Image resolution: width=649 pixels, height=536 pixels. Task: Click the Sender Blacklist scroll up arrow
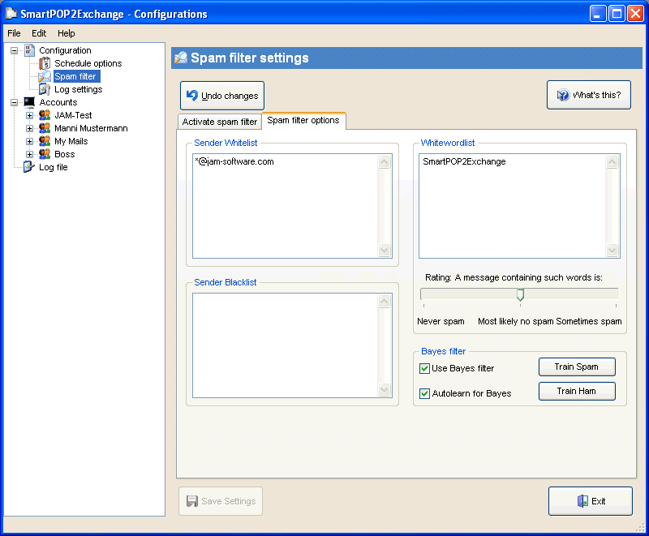(385, 301)
